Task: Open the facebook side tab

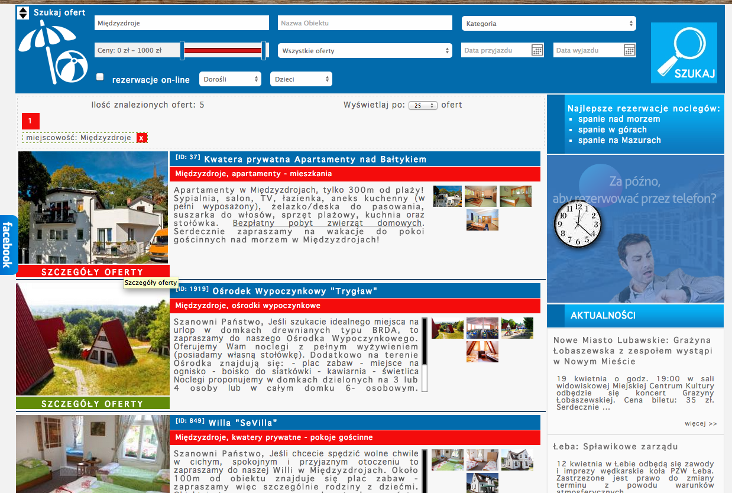Action: (8, 245)
